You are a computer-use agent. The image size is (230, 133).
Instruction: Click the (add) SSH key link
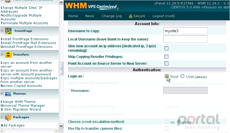click(x=175, y=107)
